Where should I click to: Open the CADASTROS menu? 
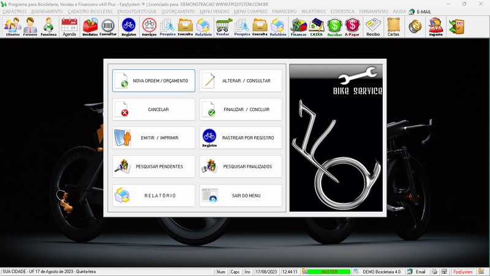14,11
